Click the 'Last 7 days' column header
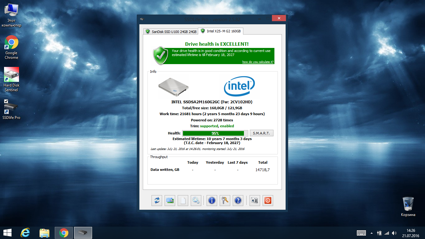Screen dimensions: 425x239 238,162
